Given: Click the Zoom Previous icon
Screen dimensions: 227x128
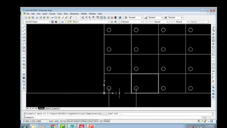Looking at the screenshot, I should [93, 18].
